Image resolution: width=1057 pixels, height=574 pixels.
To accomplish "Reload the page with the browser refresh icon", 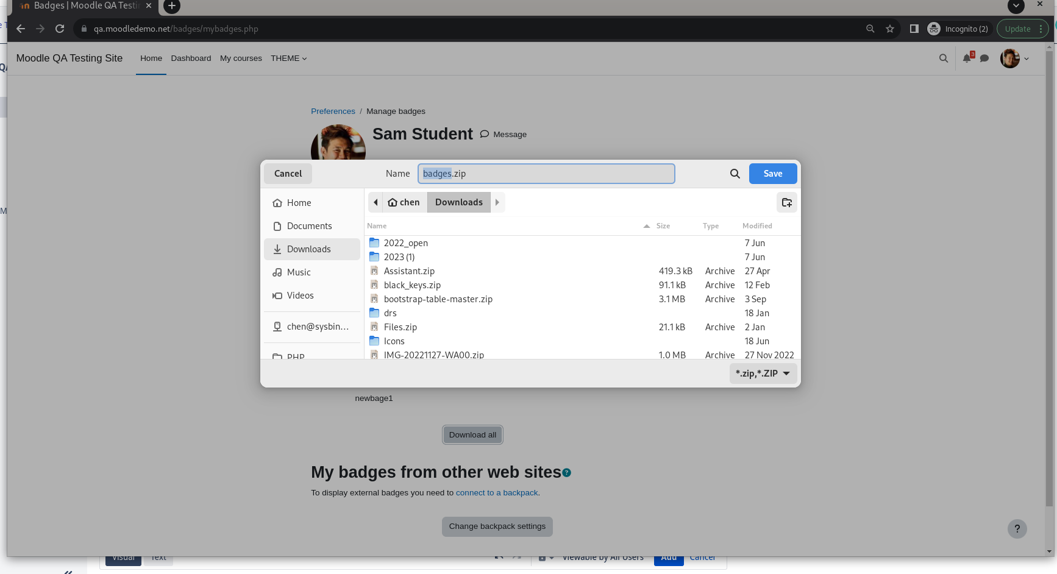I will (60, 29).
